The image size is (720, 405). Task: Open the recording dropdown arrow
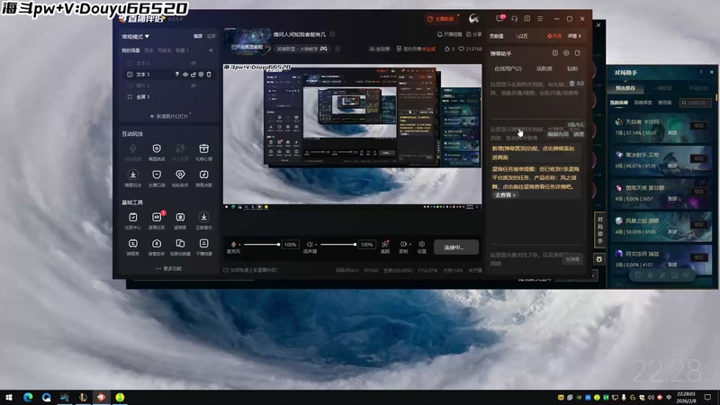410,244
